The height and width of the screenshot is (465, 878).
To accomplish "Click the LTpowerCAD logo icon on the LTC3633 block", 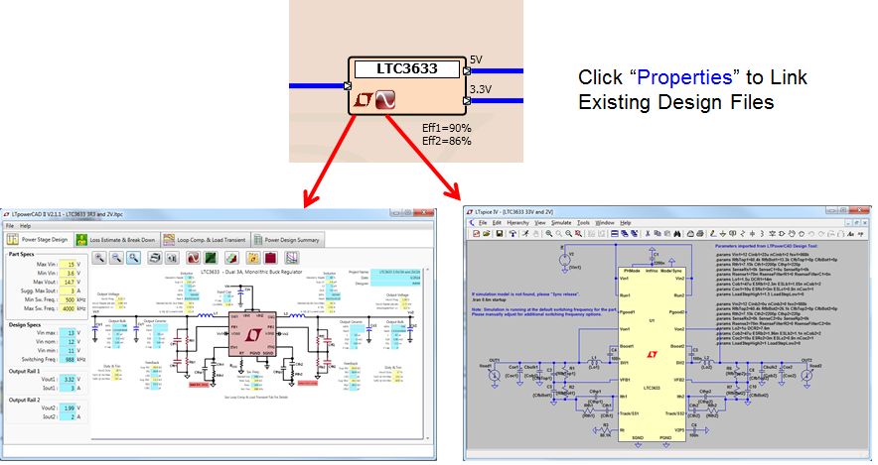I will click(365, 99).
